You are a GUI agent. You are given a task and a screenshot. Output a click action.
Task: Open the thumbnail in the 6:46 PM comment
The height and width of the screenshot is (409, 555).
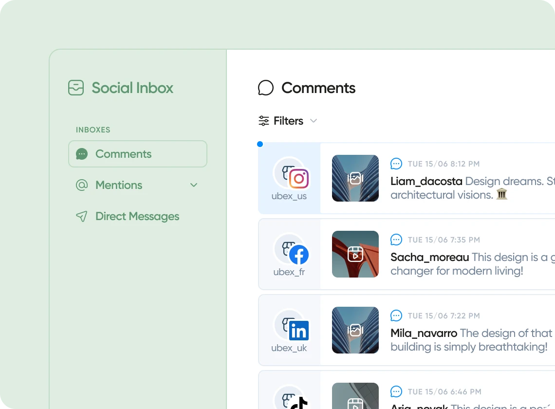coord(355,396)
